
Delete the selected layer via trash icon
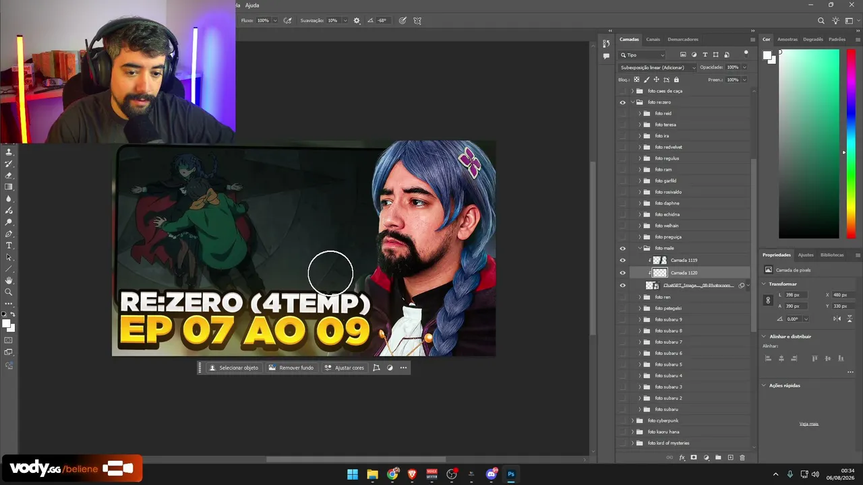coord(742,457)
